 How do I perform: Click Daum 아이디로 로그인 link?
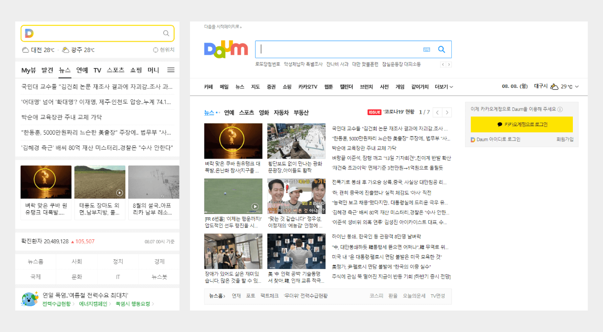point(498,139)
